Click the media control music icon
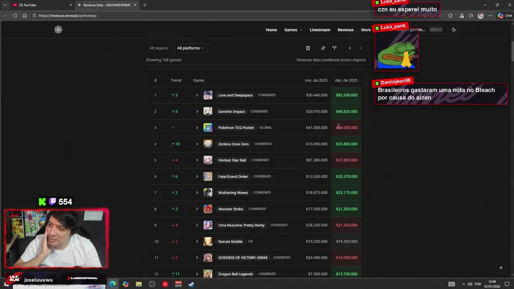Screen dimensions: 514x289 [x=461, y=16]
